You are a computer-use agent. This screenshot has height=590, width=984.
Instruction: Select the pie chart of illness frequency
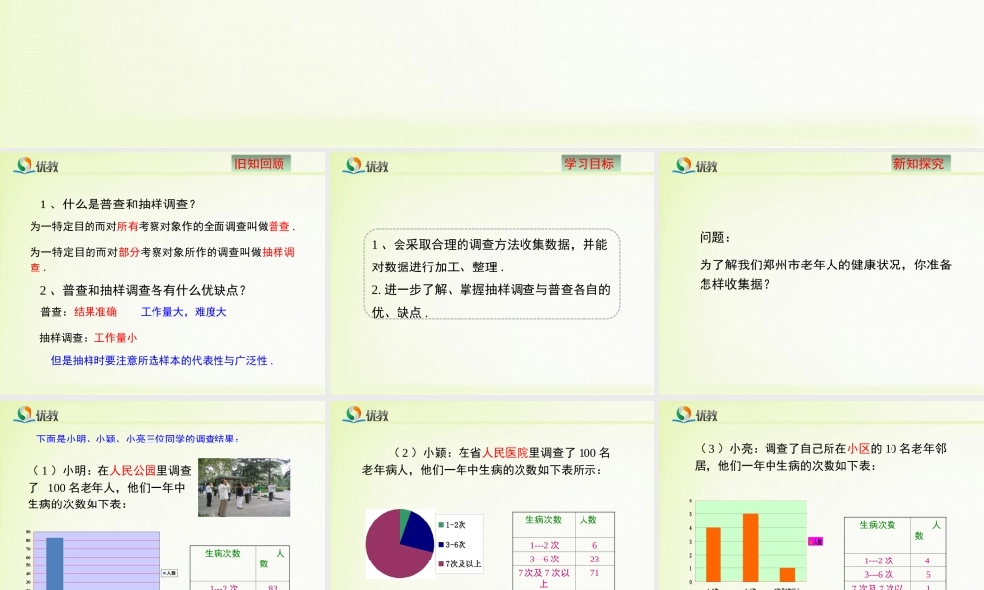click(x=400, y=545)
